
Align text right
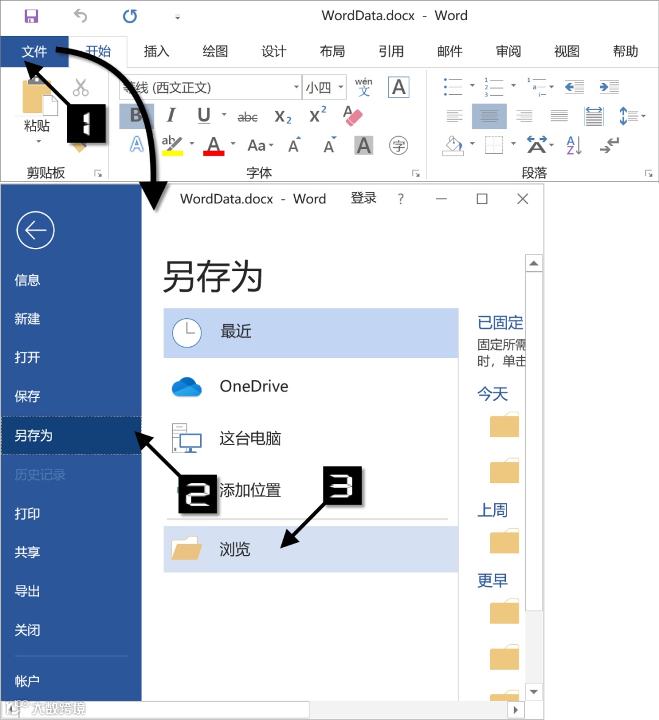click(524, 115)
